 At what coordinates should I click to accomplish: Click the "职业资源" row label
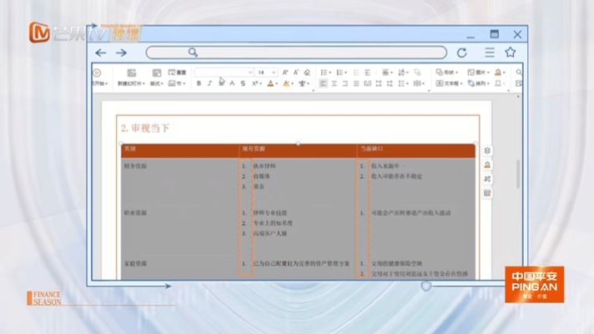135,213
